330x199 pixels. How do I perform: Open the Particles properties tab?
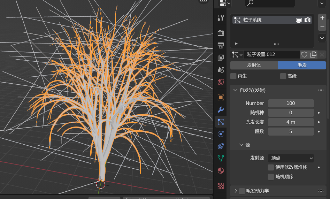221,122
